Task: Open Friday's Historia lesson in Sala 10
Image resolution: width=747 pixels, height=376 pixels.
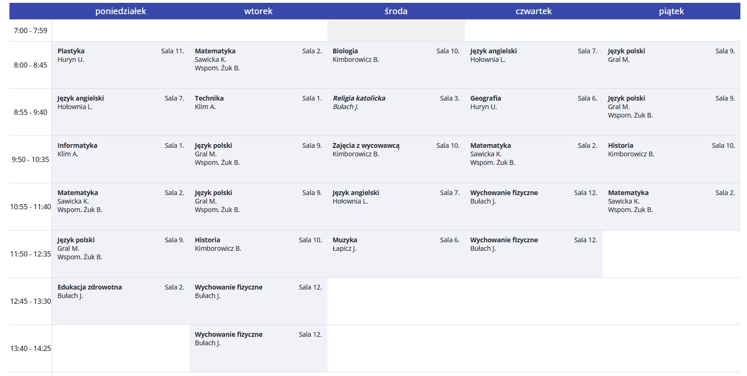Action: coord(620,145)
